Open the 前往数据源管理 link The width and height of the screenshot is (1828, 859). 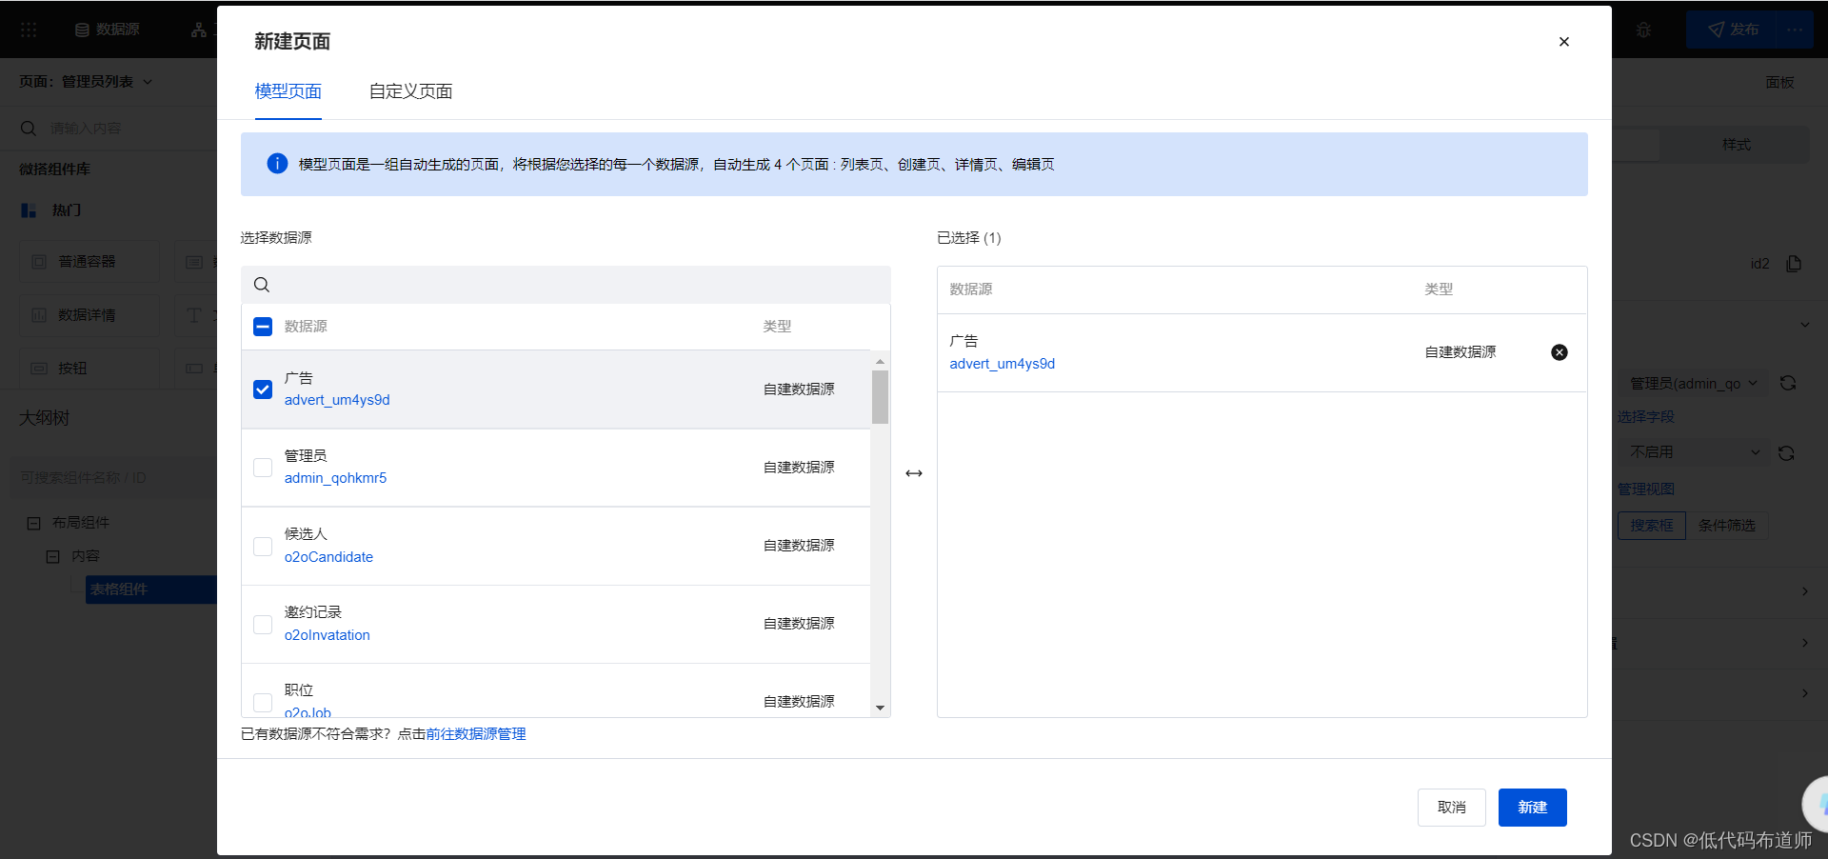(476, 734)
